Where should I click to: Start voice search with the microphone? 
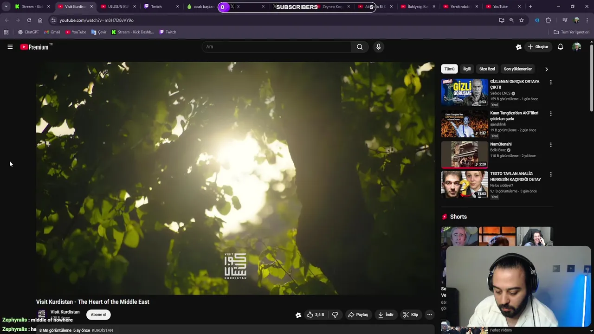click(x=378, y=47)
